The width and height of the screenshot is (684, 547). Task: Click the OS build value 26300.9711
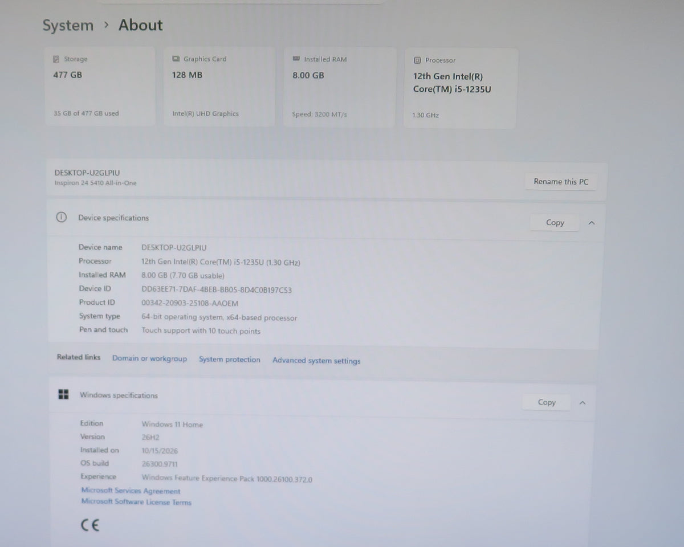coord(160,464)
